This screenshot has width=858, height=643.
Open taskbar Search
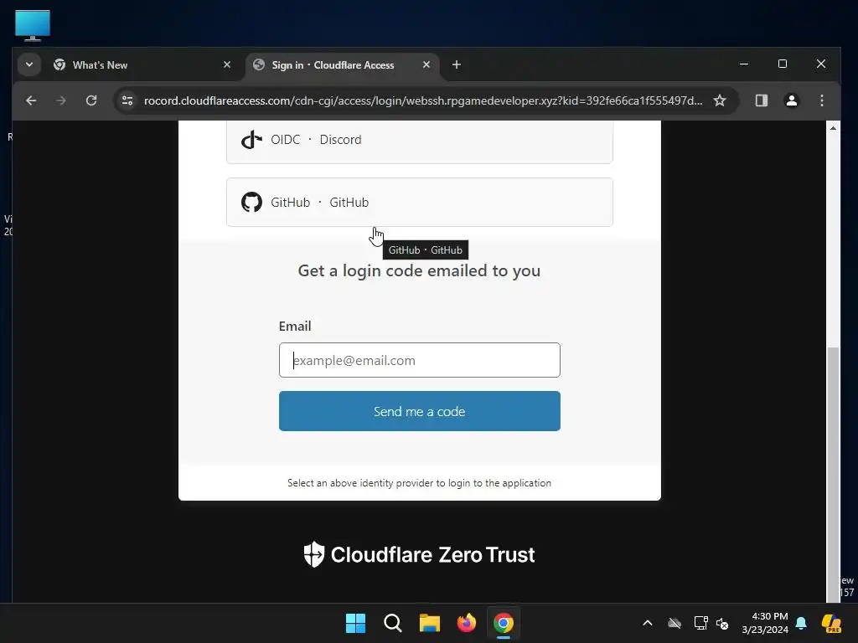pos(392,623)
